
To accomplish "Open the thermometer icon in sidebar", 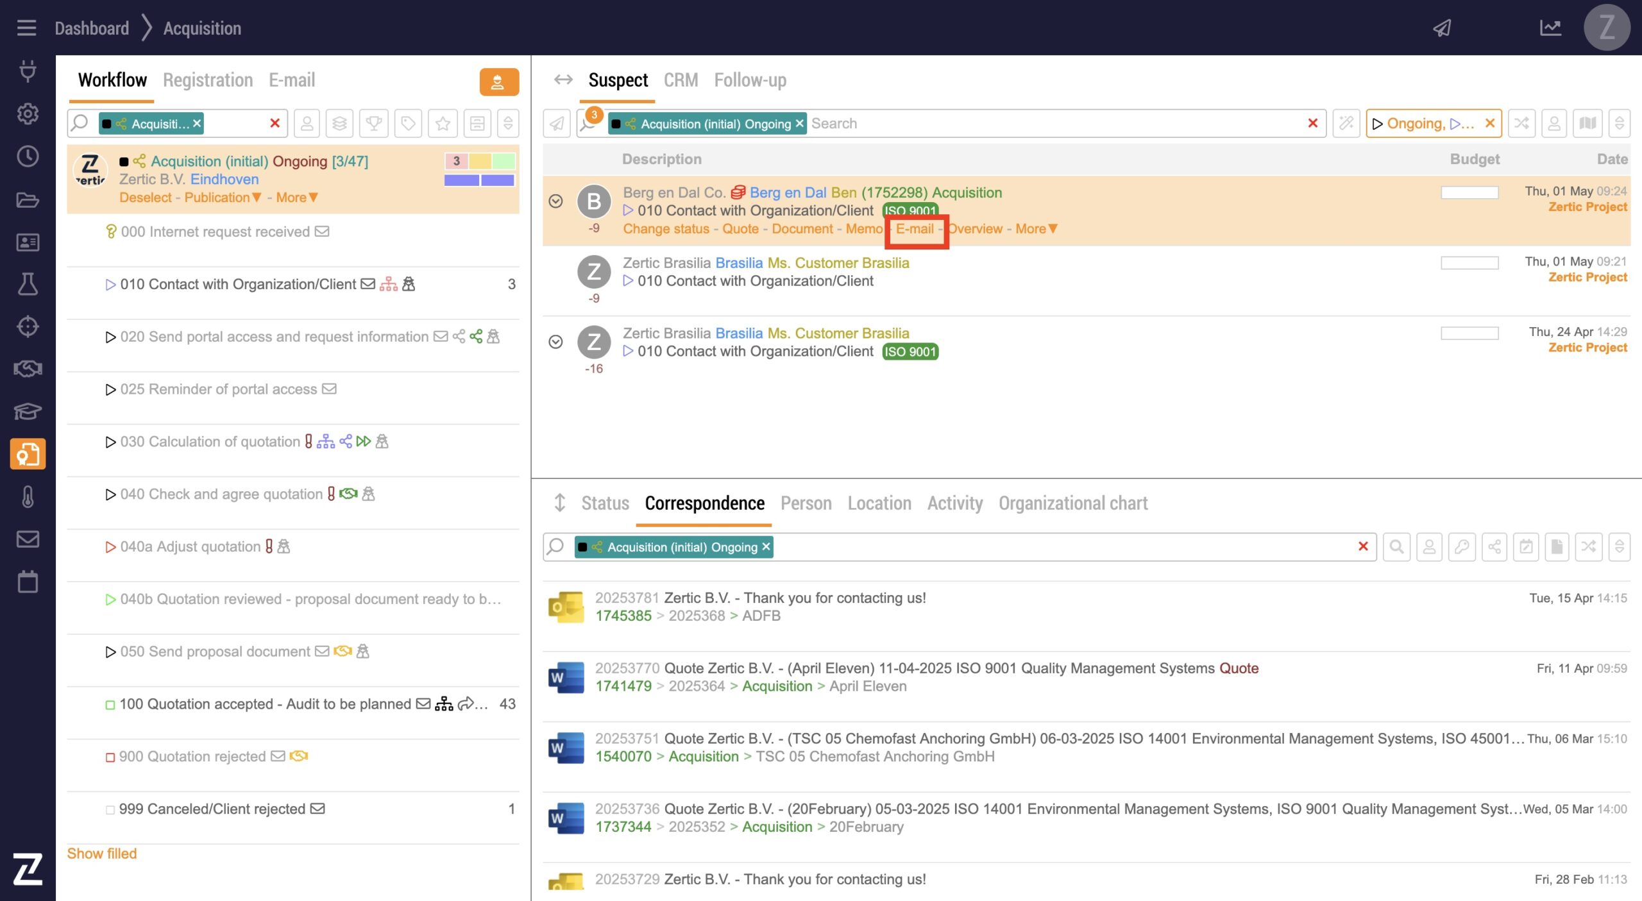I will pyautogui.click(x=27, y=497).
